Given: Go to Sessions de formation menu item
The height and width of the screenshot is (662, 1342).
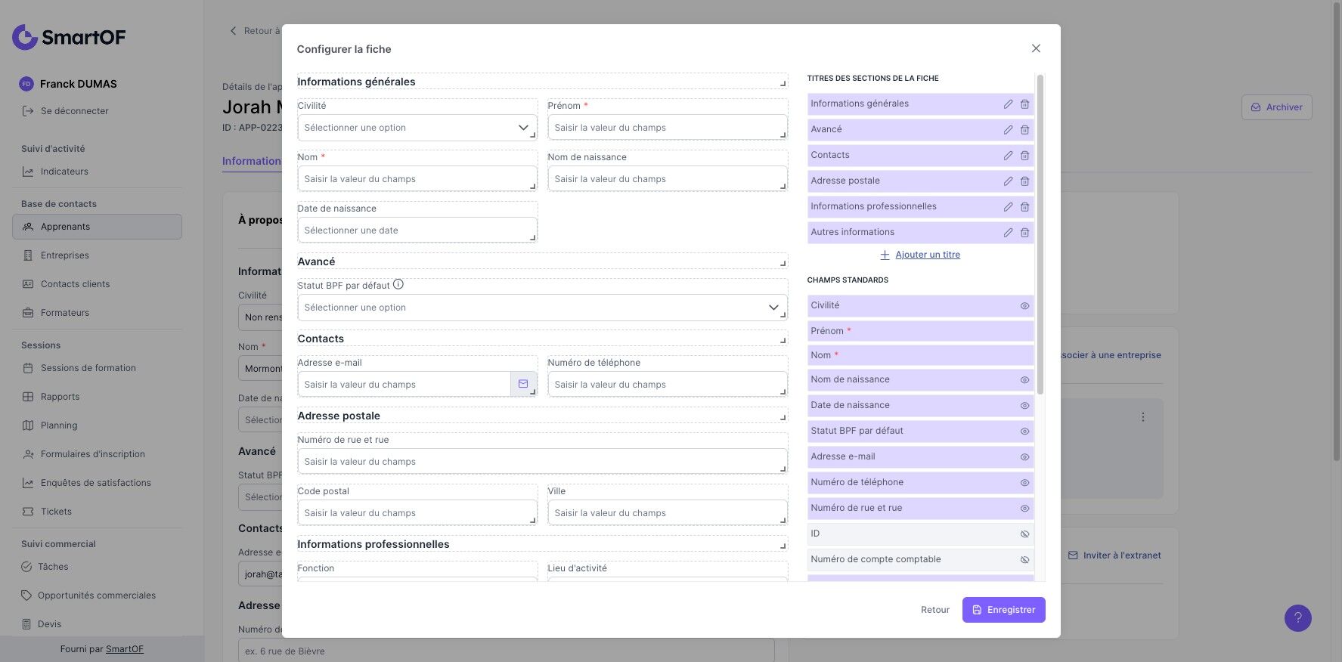Looking at the screenshot, I should pyautogui.click(x=88, y=368).
